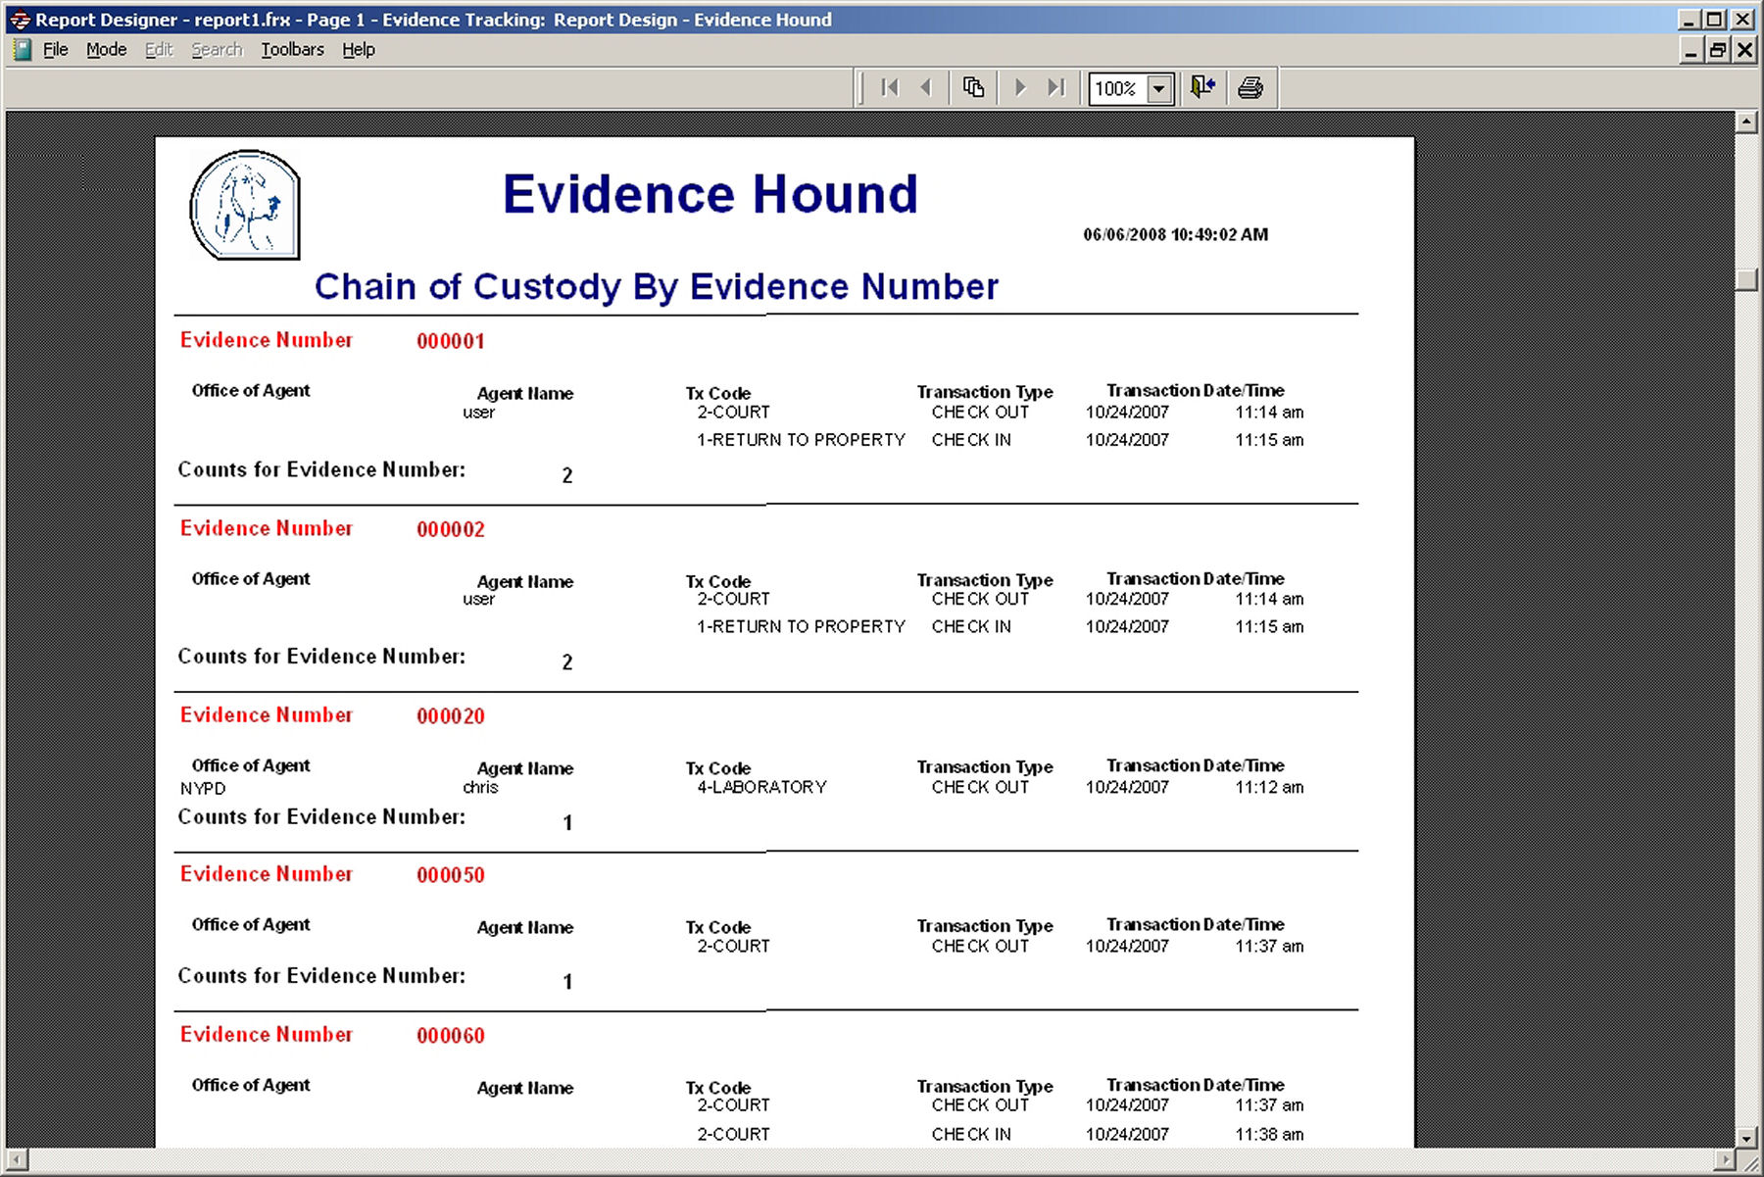1764x1177 pixels.
Task: Click the NYPD office of agent value
Action: (203, 789)
